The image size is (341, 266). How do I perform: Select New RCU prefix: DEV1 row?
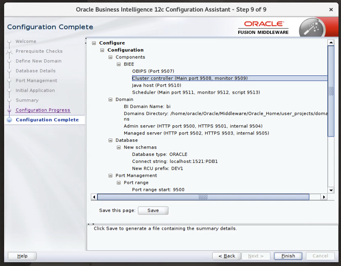point(157,169)
